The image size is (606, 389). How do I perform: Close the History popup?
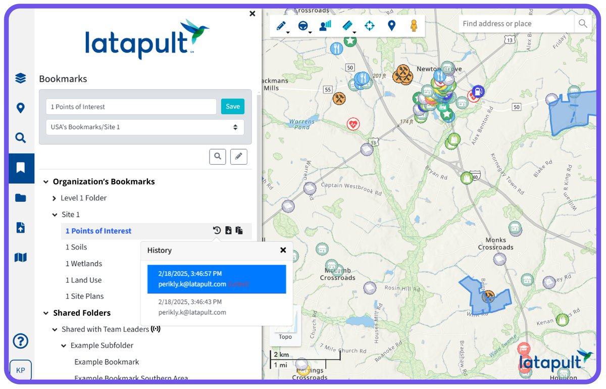coord(283,250)
